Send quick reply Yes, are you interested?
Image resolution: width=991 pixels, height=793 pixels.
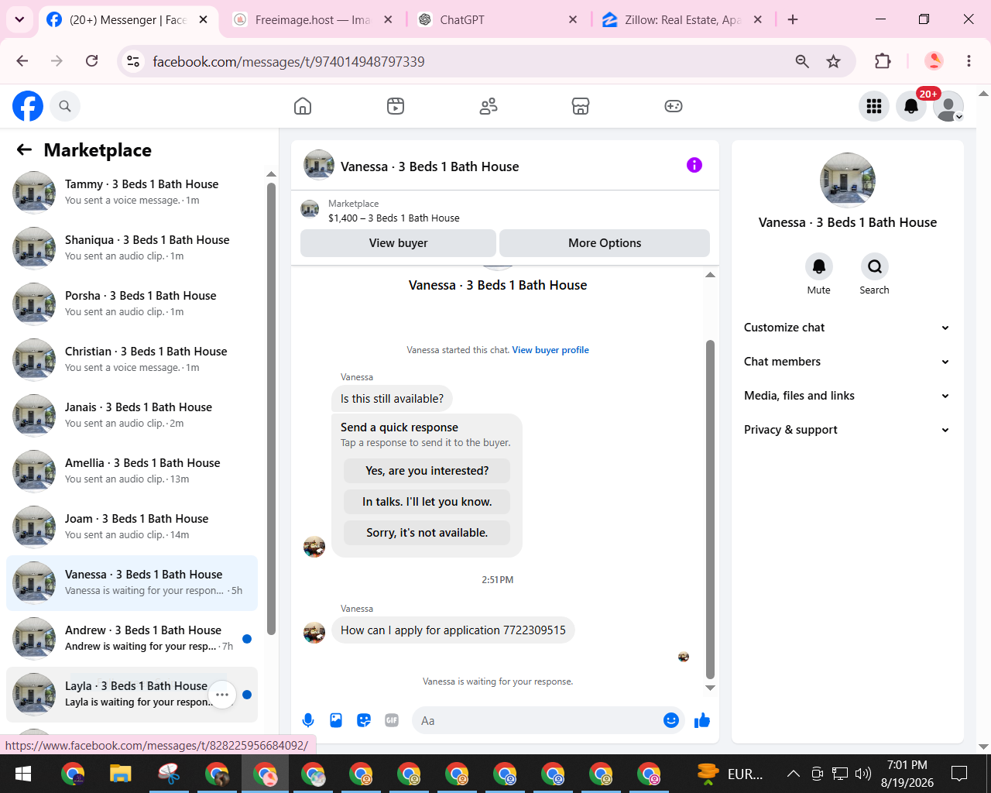click(x=427, y=471)
